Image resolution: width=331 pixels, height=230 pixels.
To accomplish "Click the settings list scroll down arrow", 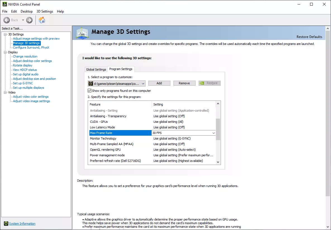I will (x=218, y=162).
